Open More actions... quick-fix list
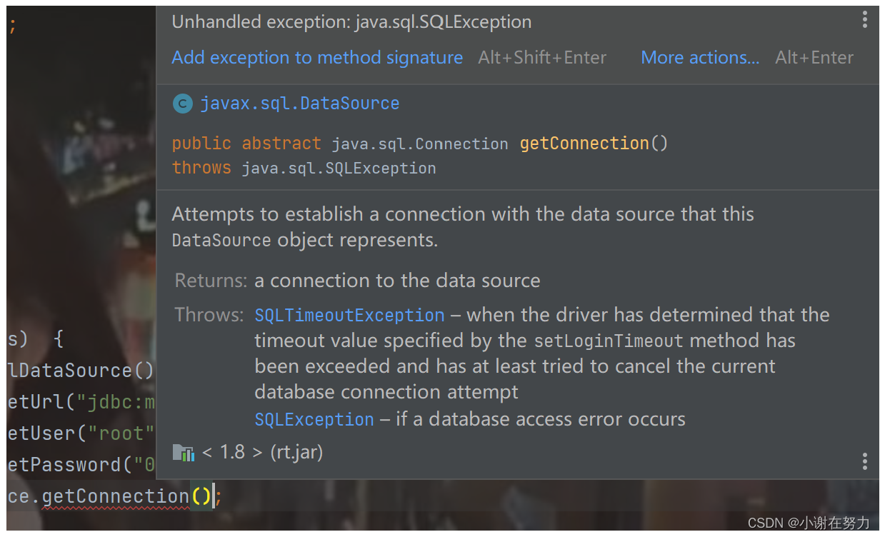The image size is (880, 537). (700, 58)
